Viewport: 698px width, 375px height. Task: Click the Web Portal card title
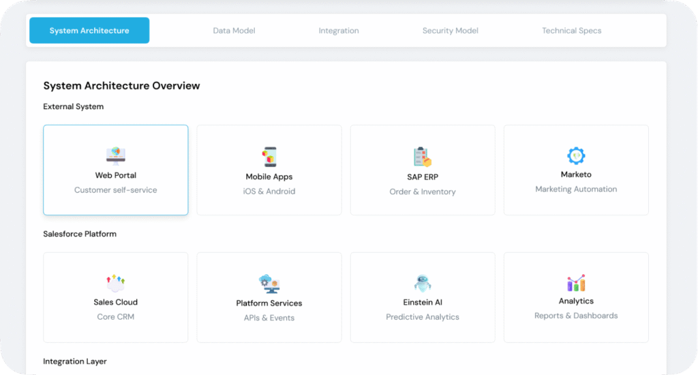pyautogui.click(x=116, y=175)
